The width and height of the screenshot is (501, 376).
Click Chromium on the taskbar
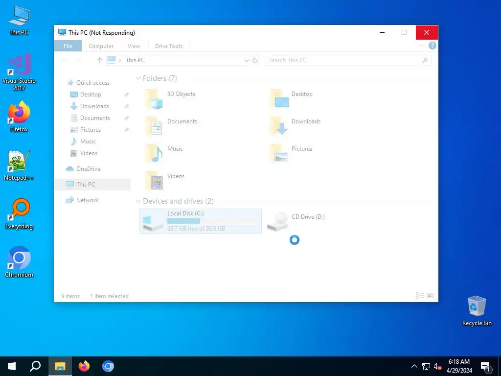108,366
